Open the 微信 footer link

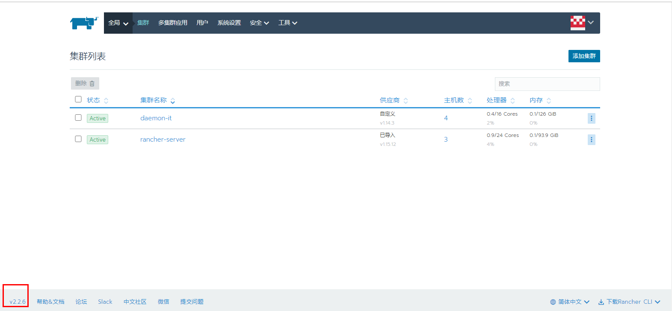point(163,302)
